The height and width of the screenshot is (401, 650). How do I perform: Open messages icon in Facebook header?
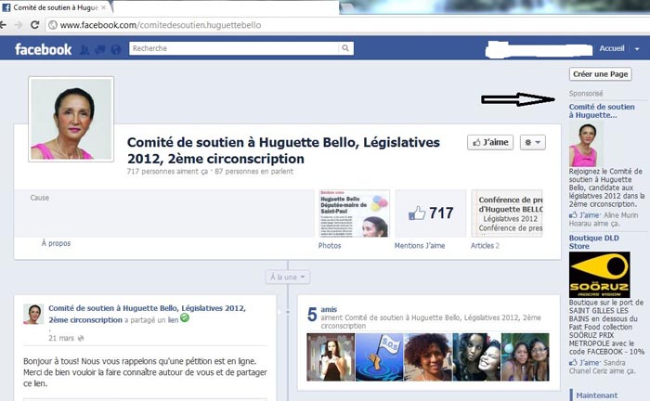pyautogui.click(x=99, y=49)
